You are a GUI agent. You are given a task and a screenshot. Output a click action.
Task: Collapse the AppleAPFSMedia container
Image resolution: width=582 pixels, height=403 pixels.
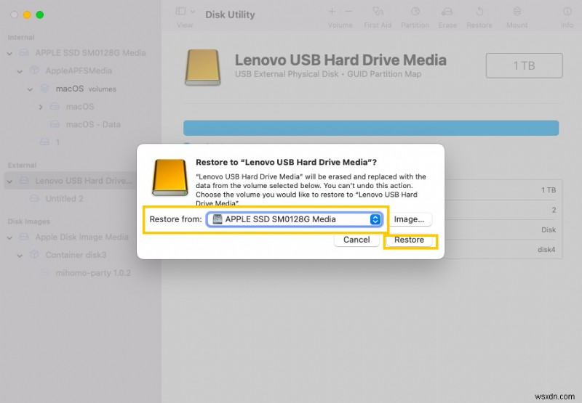(20, 71)
